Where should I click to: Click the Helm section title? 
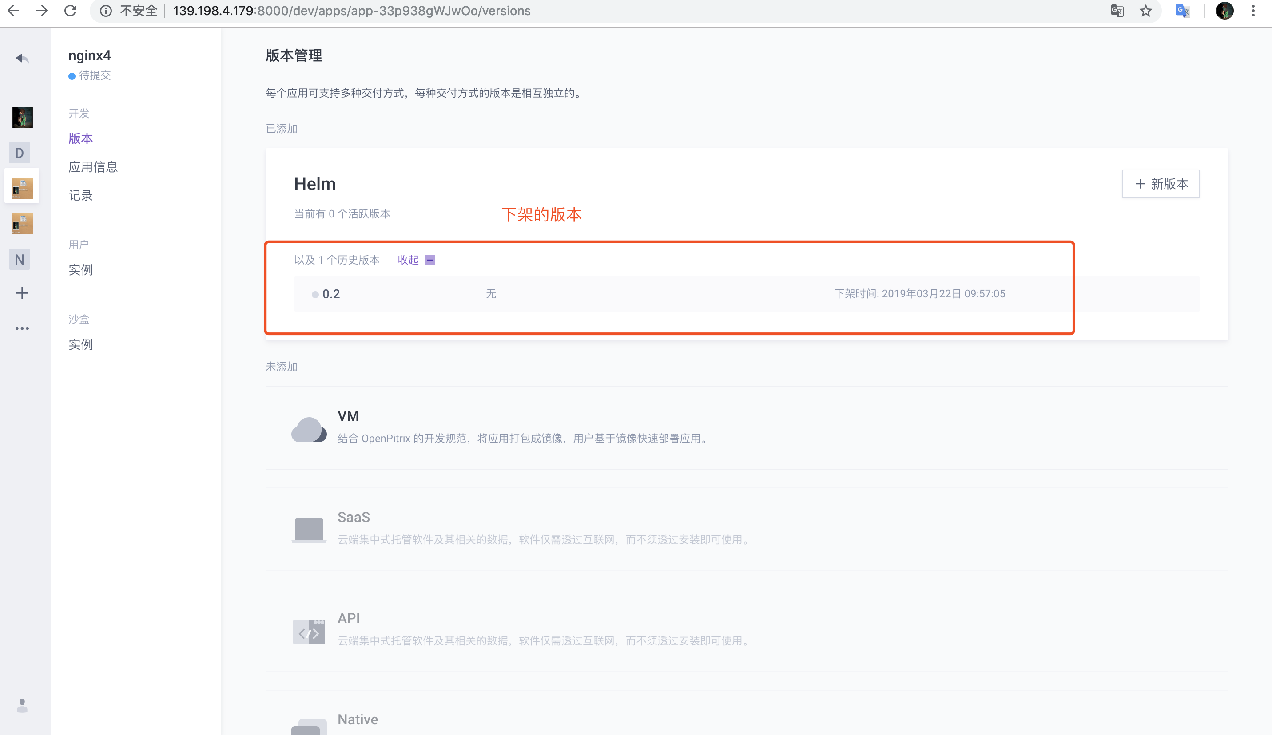(x=314, y=184)
